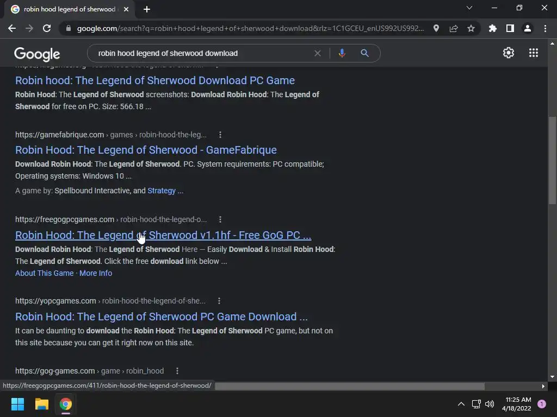
Task: Open Google quick settings gear
Action: click(x=509, y=53)
